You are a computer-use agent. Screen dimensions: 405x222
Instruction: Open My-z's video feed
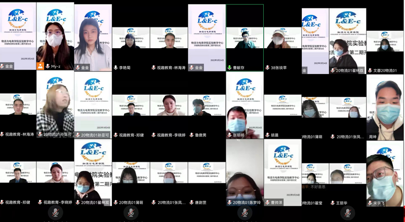[x=55, y=34]
